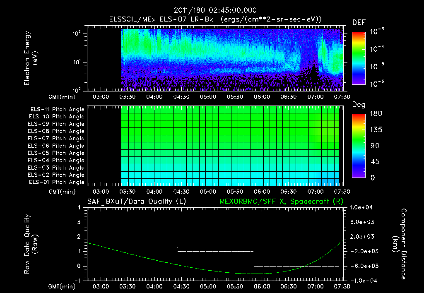This screenshot has height=293, width=424.
Task: Click 03:00 tick under the bottom line plot
Action: pyautogui.click(x=101, y=286)
